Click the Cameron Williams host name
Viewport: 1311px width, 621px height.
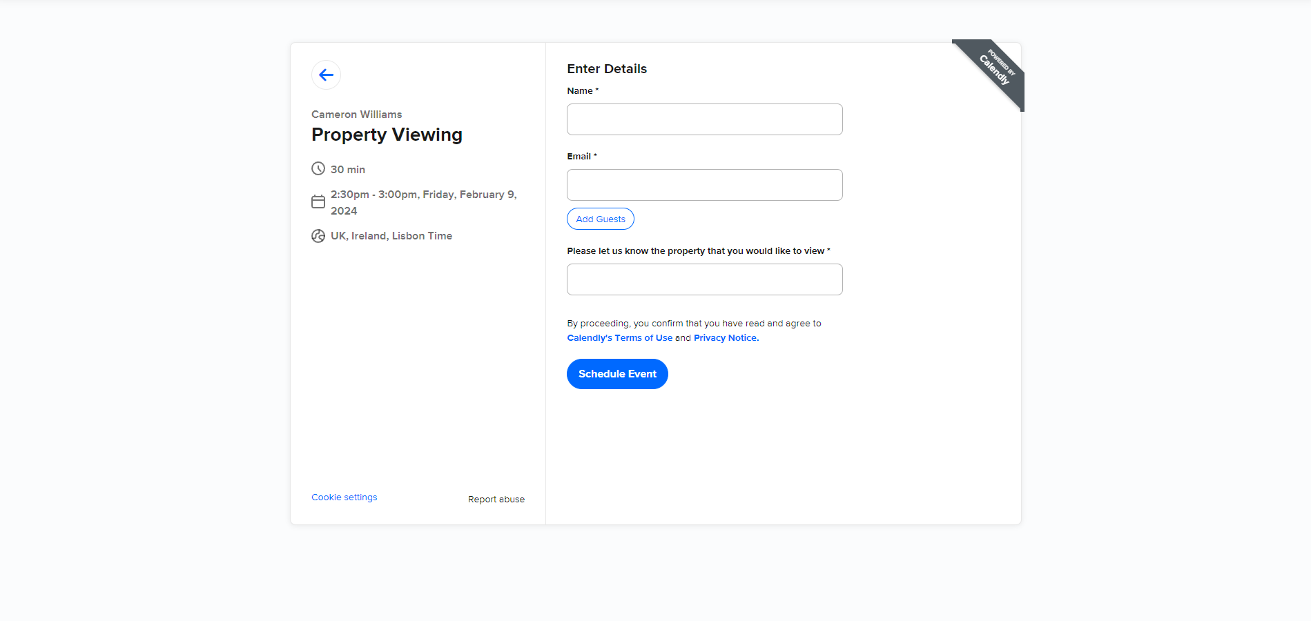click(356, 115)
